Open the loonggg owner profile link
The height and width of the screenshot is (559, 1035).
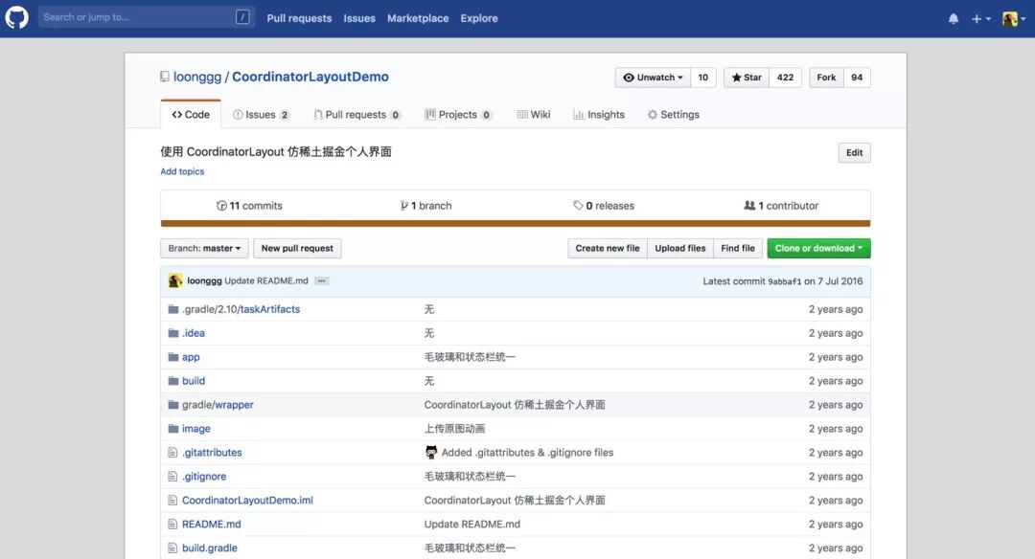click(x=197, y=77)
